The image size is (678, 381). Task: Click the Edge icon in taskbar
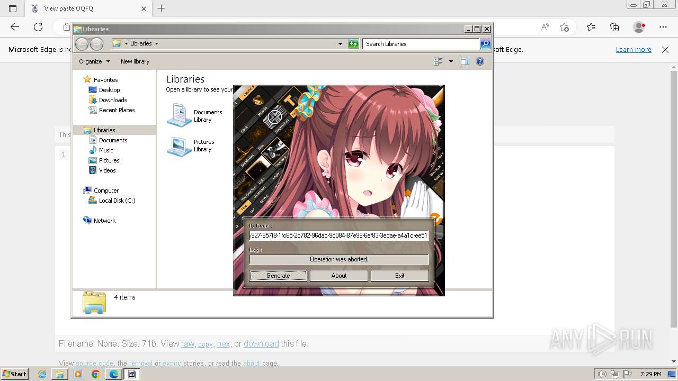point(113,374)
